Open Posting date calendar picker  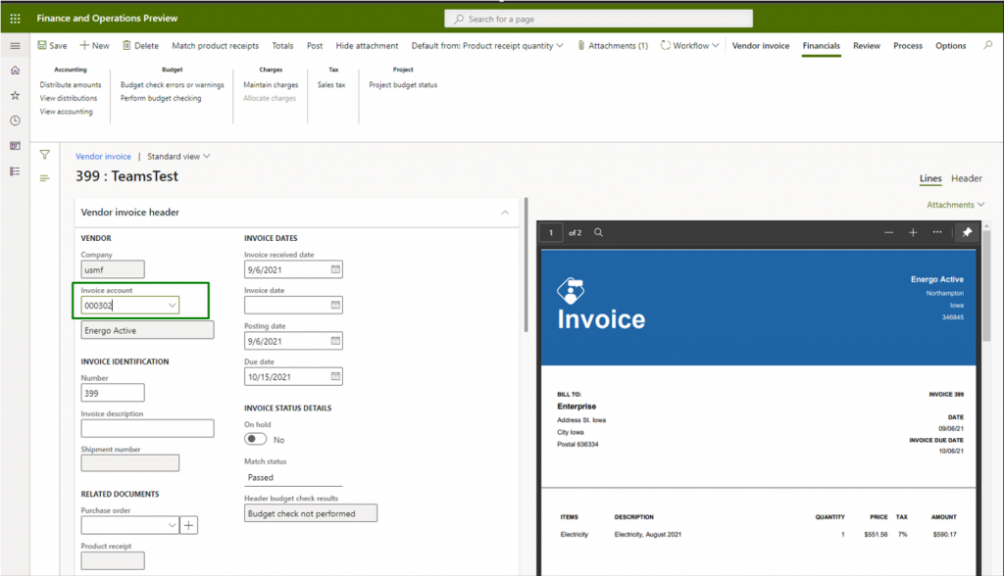click(x=335, y=341)
